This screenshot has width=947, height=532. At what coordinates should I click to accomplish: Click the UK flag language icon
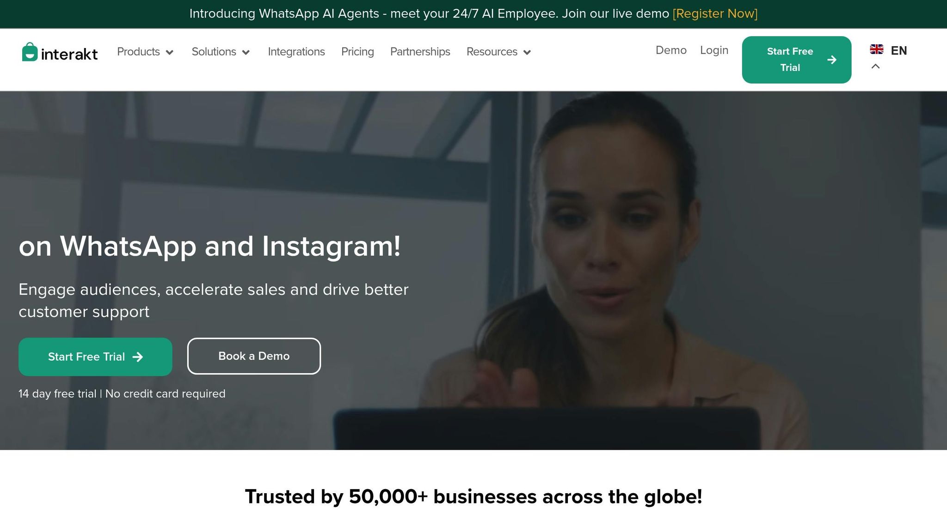876,49
